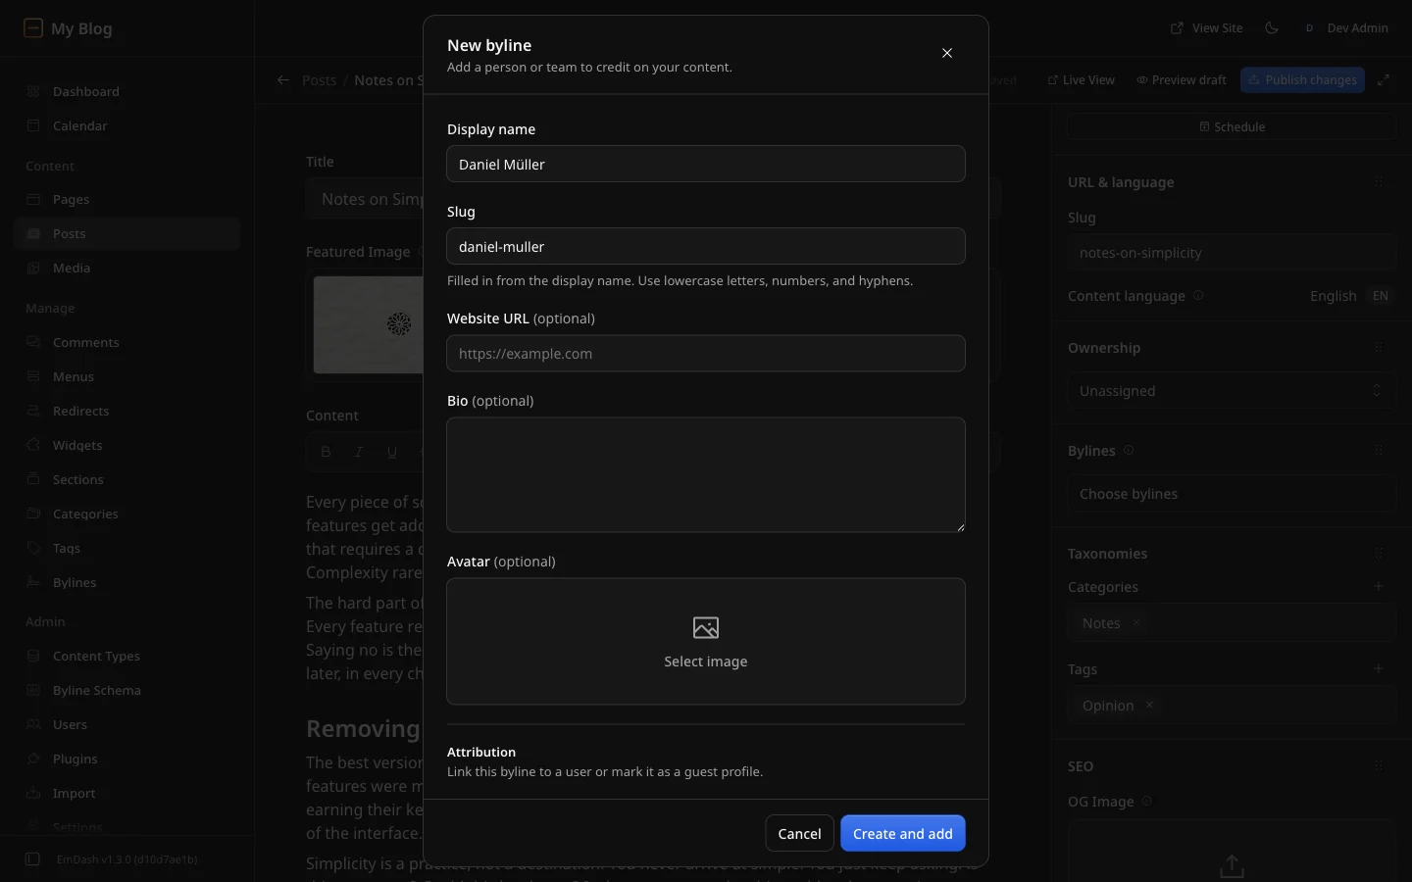Click the Content Types sidebar icon
Image resolution: width=1412 pixels, height=882 pixels.
click(33, 656)
